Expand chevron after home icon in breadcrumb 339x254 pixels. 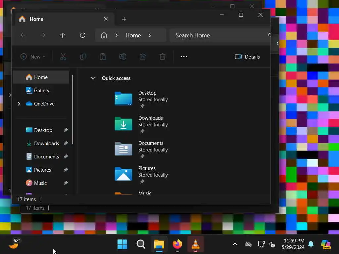click(117, 35)
